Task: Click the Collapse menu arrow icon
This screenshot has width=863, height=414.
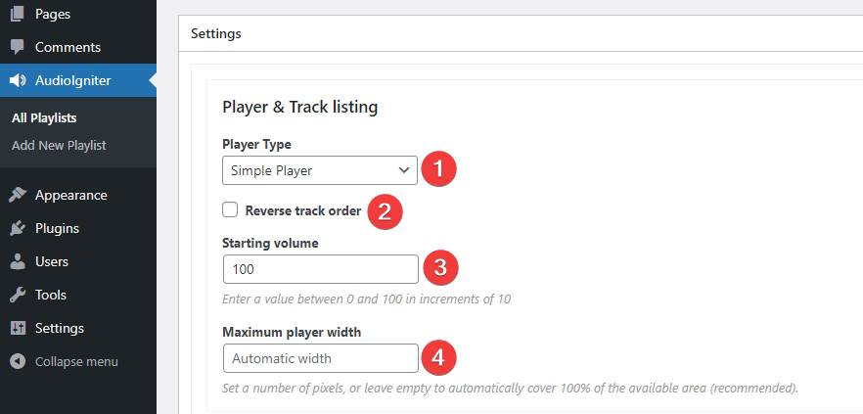Action: pos(18,362)
